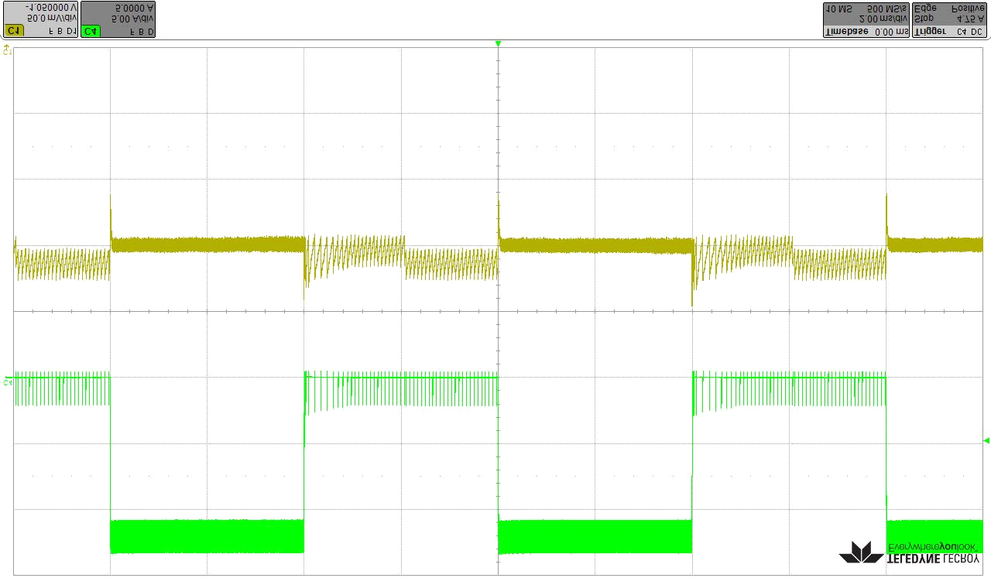991x578 pixels.
Task: Select the C1 ground marker on the left edge
Action: [7, 50]
